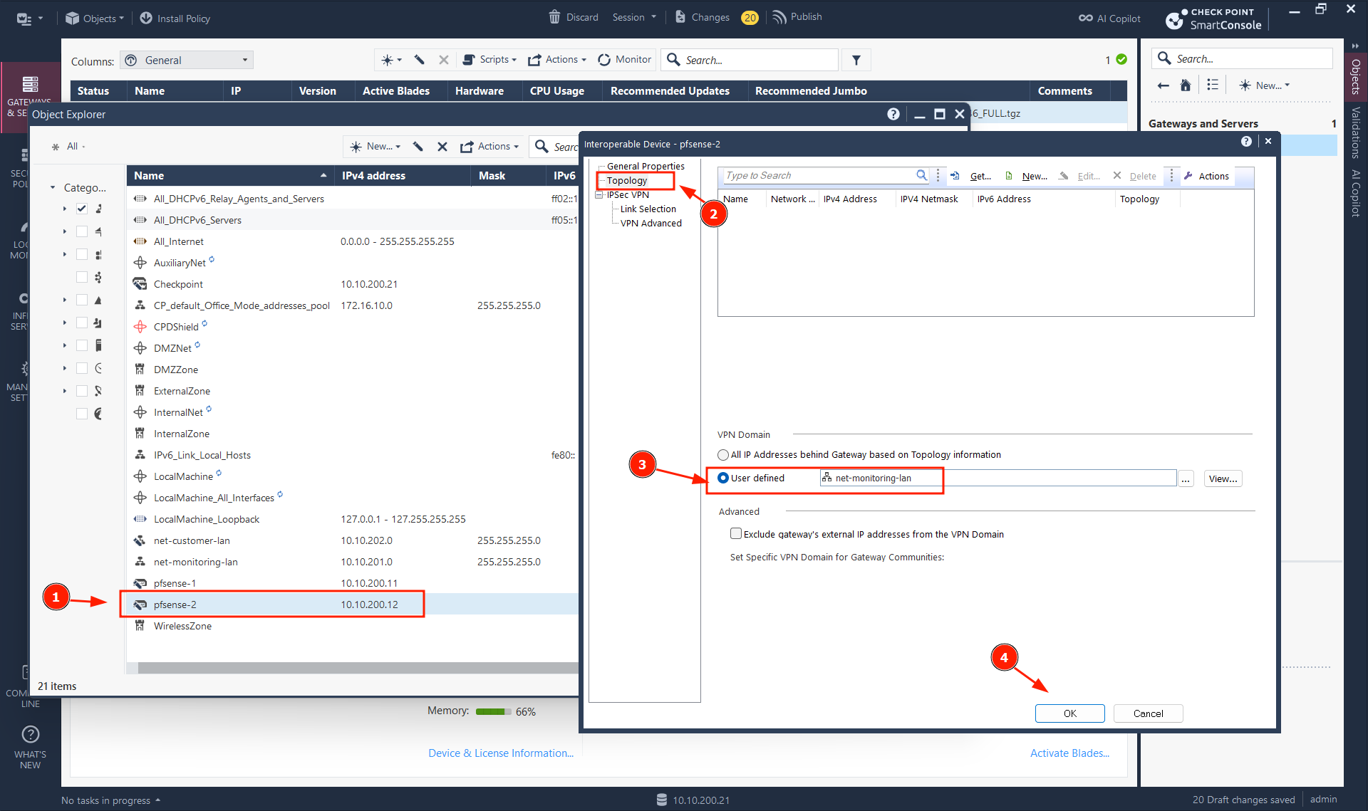The height and width of the screenshot is (811, 1368).
Task: Click the What's New question mark icon
Action: pyautogui.click(x=31, y=734)
